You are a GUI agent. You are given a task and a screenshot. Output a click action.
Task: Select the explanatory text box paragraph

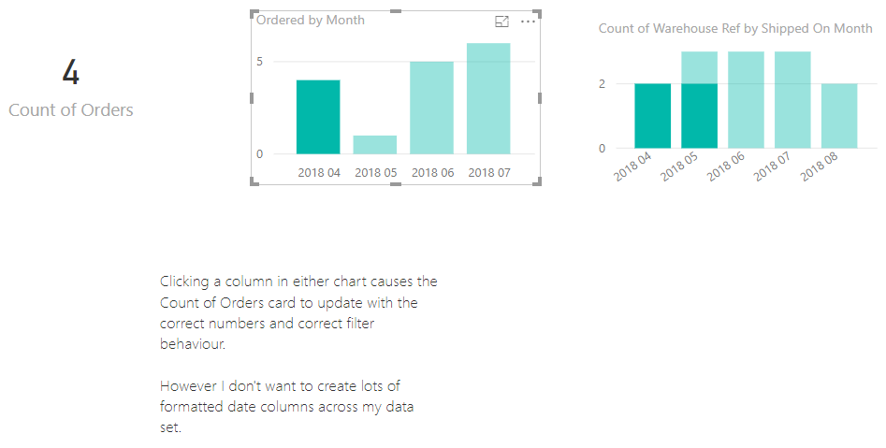pyautogui.click(x=298, y=311)
